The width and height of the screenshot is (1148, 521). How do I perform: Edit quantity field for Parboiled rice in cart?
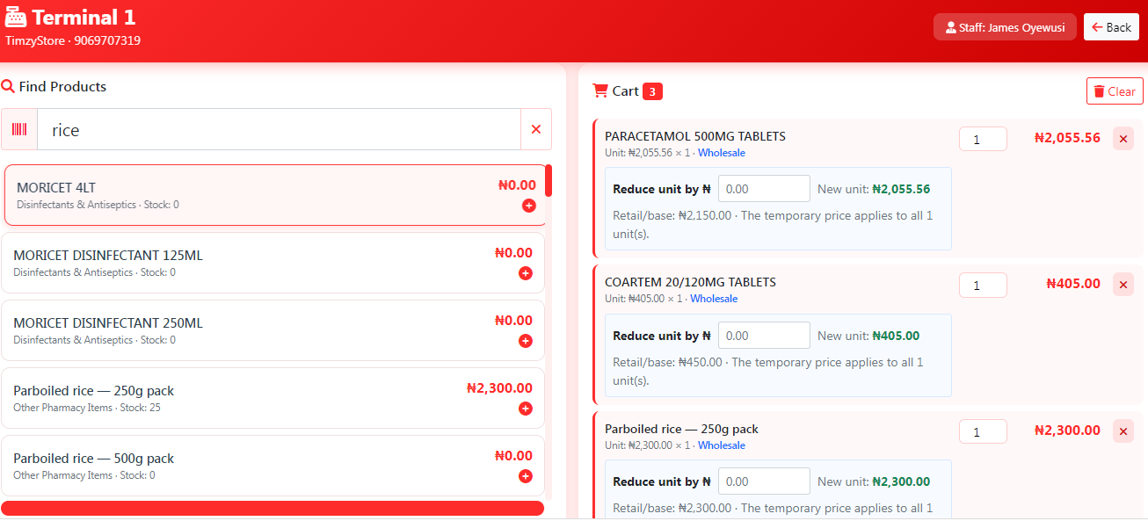(983, 431)
